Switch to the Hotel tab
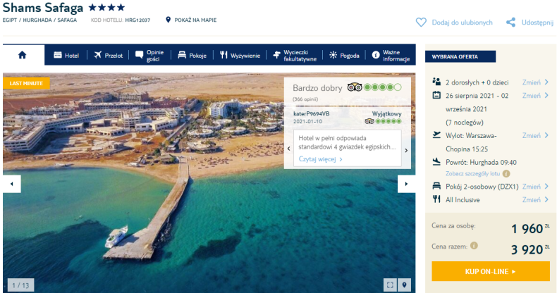Image resolution: width=557 pixels, height=293 pixels. pyautogui.click(x=66, y=56)
